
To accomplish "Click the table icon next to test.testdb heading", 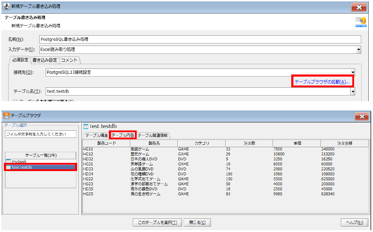I will 86,126.
